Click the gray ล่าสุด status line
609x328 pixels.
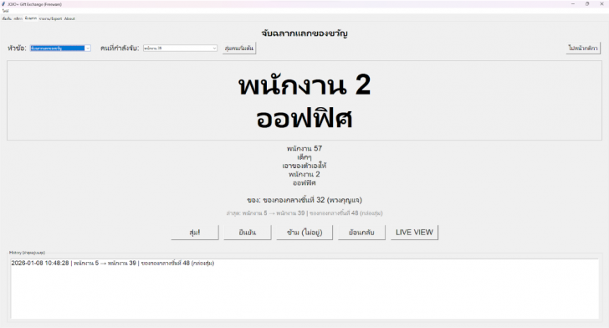(304, 213)
